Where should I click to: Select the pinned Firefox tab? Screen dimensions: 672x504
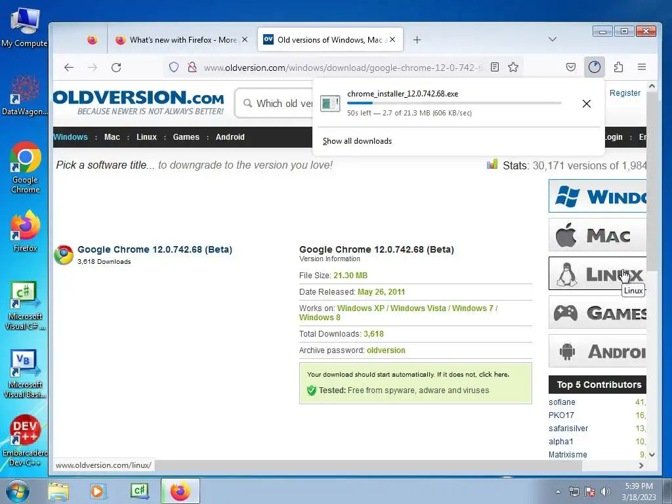coord(92,40)
